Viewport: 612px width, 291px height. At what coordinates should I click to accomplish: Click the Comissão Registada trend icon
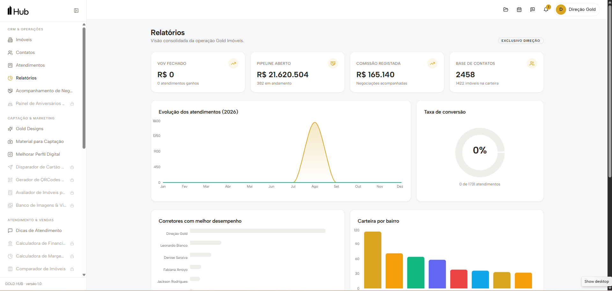click(x=432, y=63)
